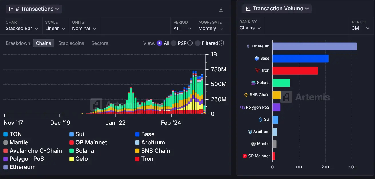Toggle TON series in the legend
Viewport: 375px width, 179px height.
[x=13, y=134]
